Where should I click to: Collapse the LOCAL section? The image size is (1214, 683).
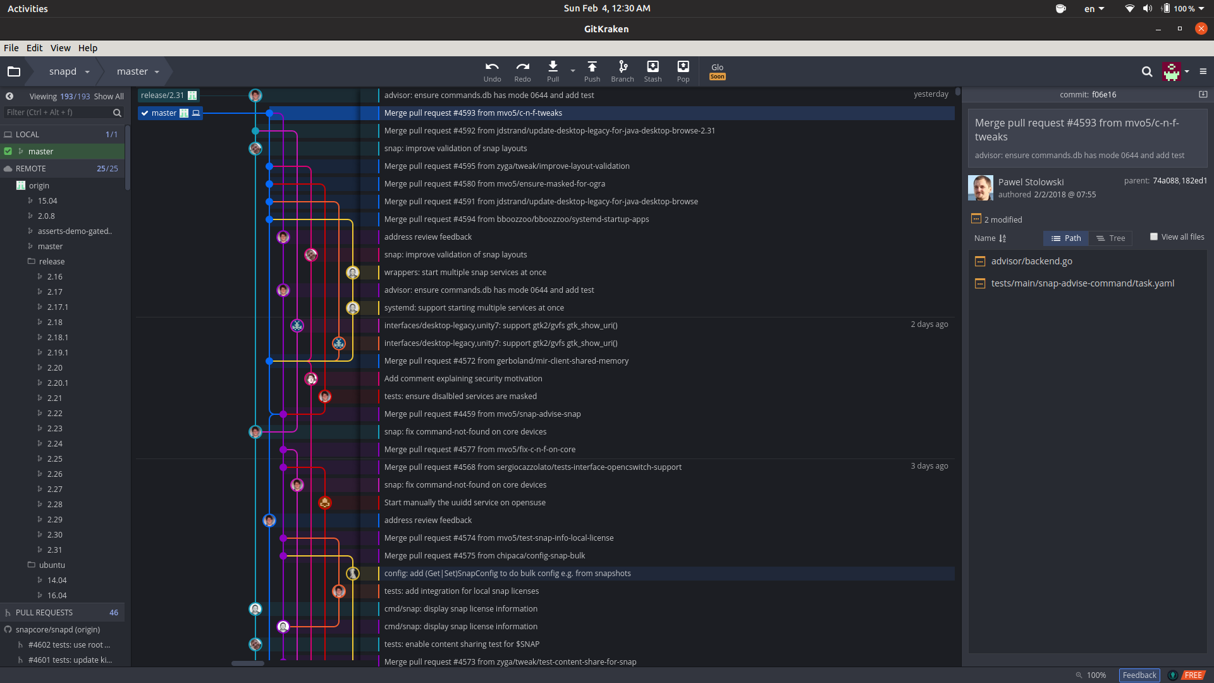pos(62,135)
